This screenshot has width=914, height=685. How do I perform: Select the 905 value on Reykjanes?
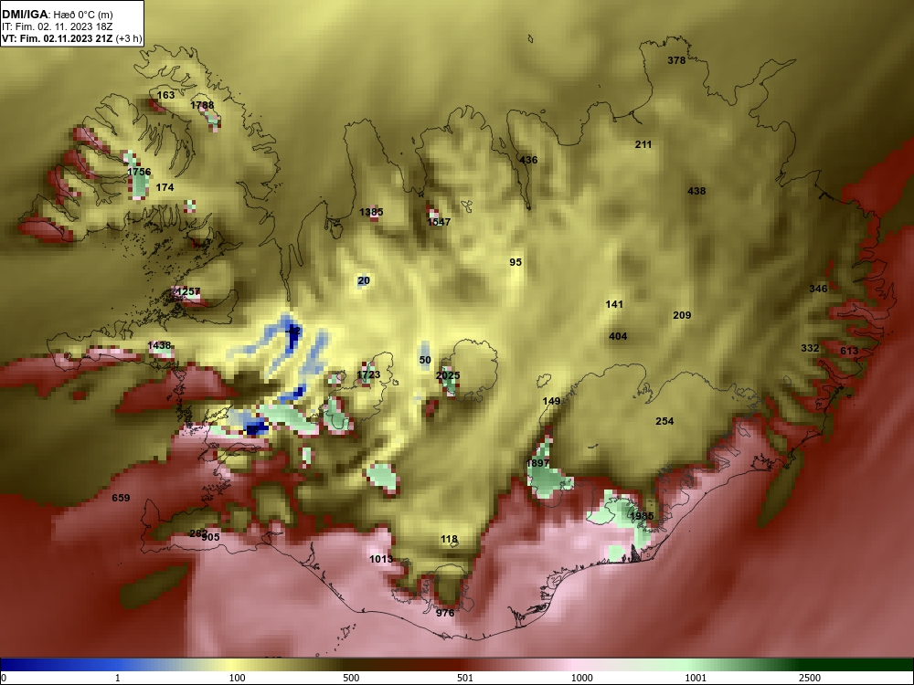coord(210,537)
